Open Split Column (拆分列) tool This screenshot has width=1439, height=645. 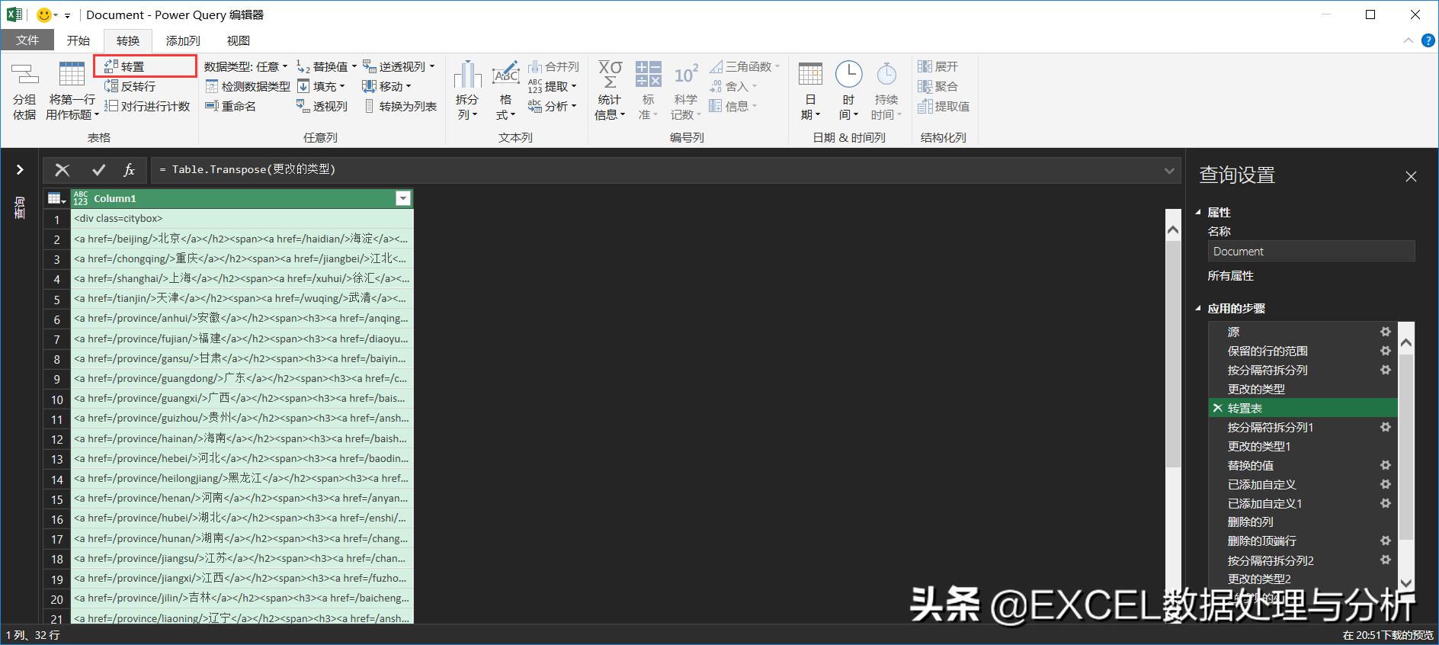click(467, 91)
